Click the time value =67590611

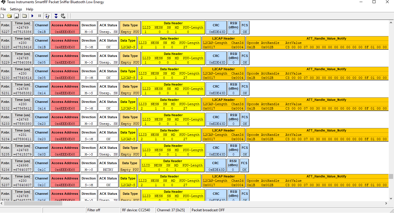tap(23, 139)
